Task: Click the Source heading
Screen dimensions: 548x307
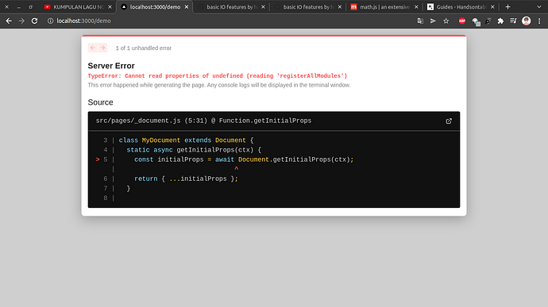Action: click(x=100, y=102)
